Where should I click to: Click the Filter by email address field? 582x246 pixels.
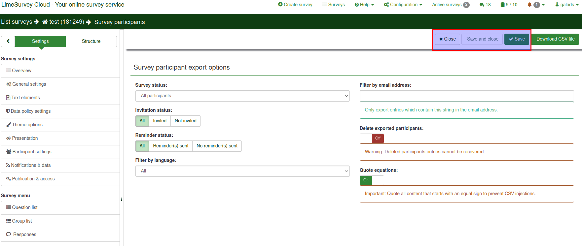(466, 96)
